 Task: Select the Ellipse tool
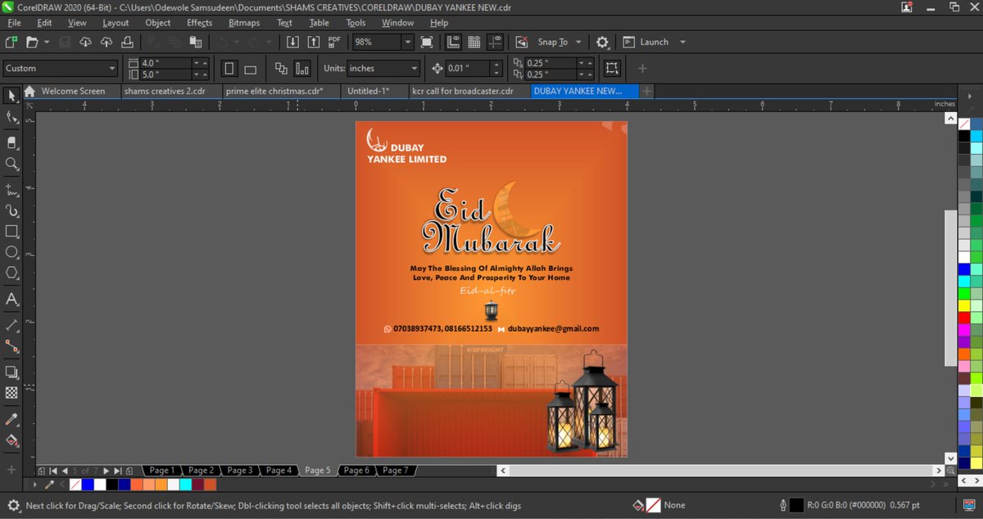11,252
